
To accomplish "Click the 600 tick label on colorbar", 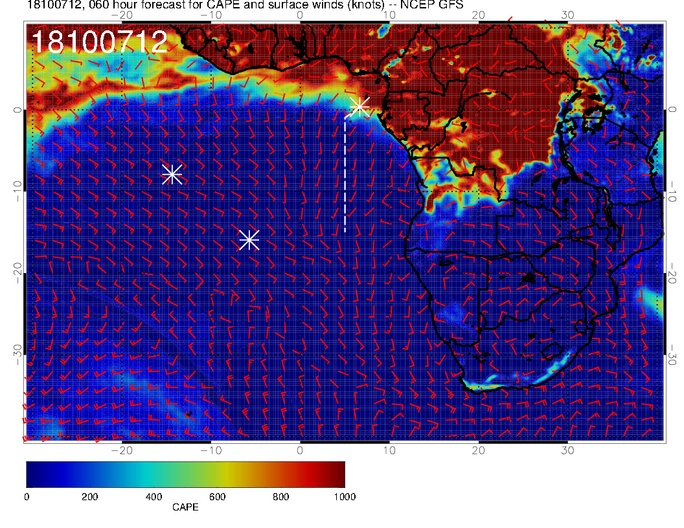I will pos(217,496).
